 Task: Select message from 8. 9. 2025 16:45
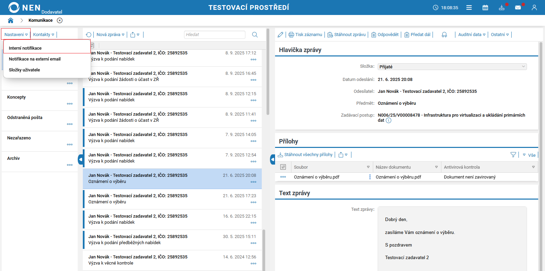coord(172,77)
